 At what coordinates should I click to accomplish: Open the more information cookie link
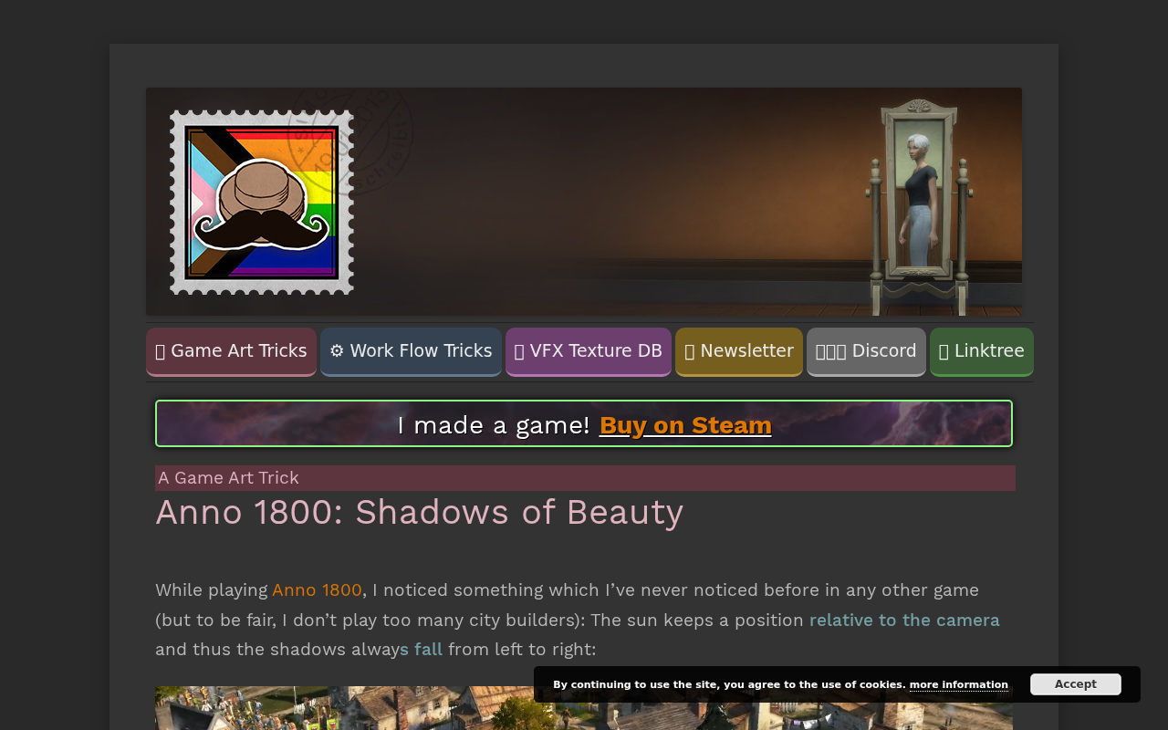coord(958,683)
